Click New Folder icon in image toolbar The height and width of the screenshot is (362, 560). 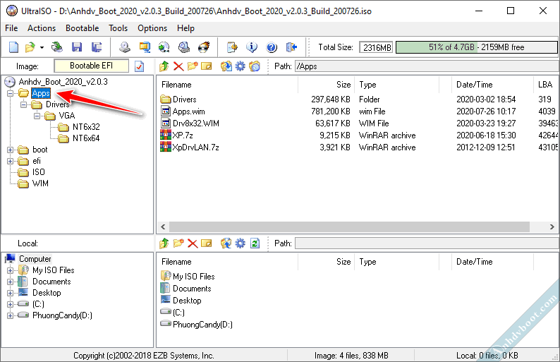(x=193, y=66)
